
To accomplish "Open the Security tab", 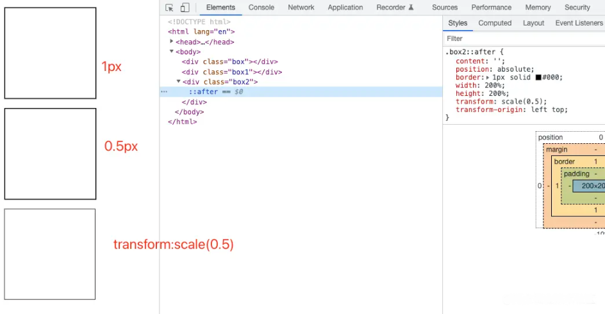I will pos(577,7).
